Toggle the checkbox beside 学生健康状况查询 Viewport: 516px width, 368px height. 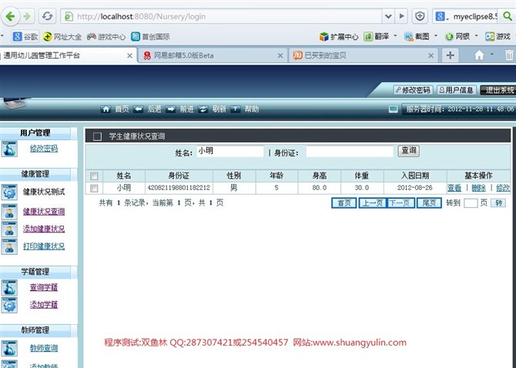click(97, 136)
